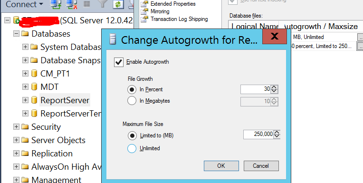The height and width of the screenshot is (183, 363).
Task: Expand the Replication node
Action: click(x=16, y=154)
